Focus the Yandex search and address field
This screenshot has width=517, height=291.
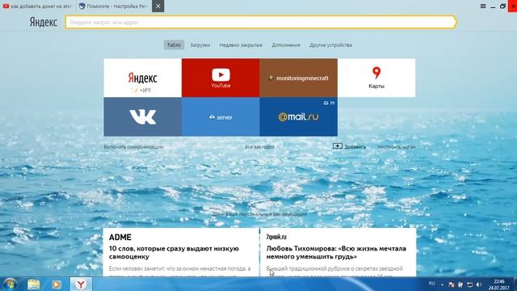click(x=260, y=22)
